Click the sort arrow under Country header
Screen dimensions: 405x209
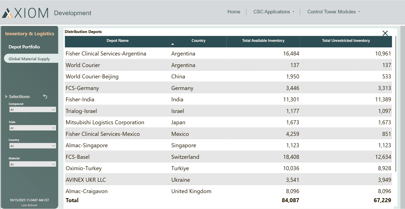(173, 44)
